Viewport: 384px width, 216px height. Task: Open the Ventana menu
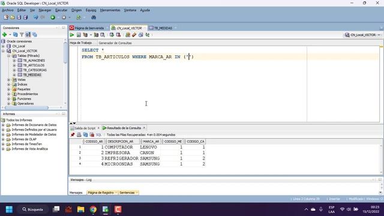130,10
